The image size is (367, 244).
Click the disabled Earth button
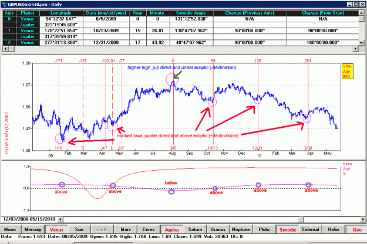(102, 229)
